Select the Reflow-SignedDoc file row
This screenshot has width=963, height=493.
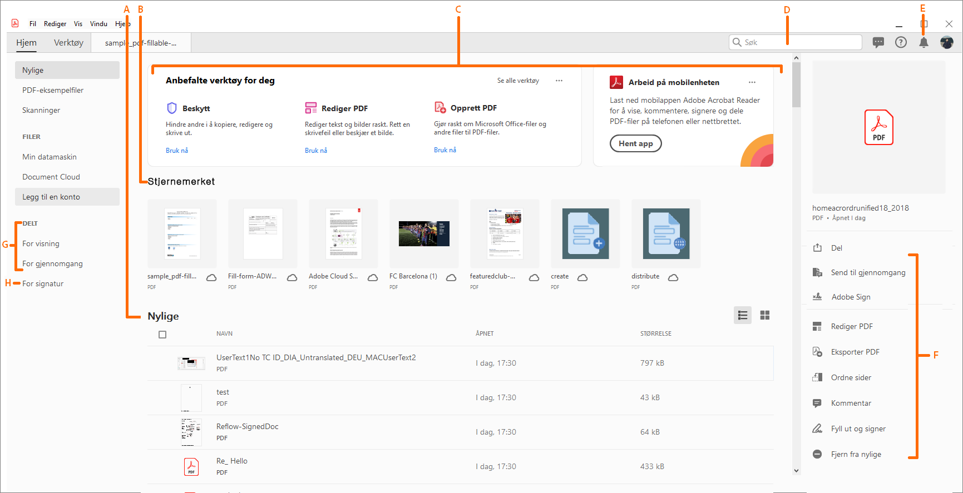coord(460,432)
